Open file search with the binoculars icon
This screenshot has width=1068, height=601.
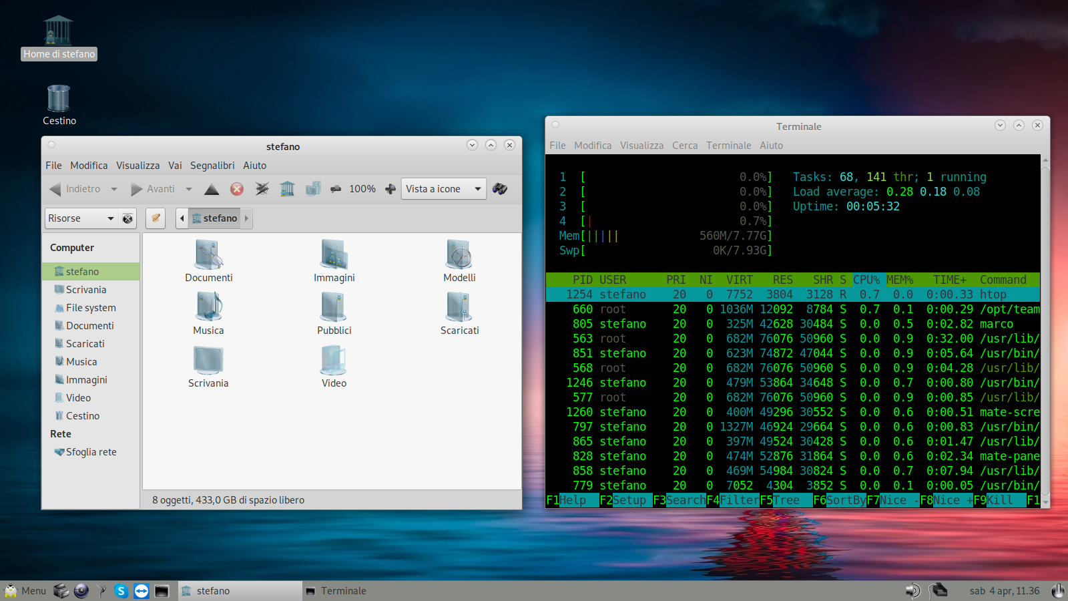coord(500,190)
